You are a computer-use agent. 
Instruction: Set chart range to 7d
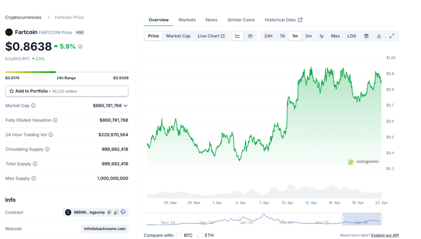282,36
